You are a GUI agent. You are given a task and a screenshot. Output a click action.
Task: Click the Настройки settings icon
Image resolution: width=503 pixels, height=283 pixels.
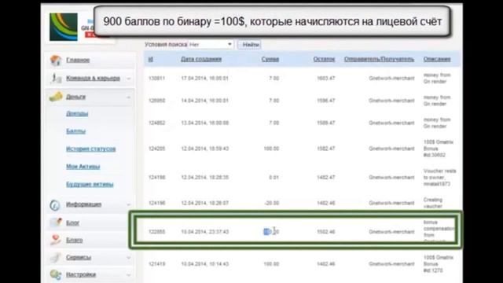pos(56,274)
